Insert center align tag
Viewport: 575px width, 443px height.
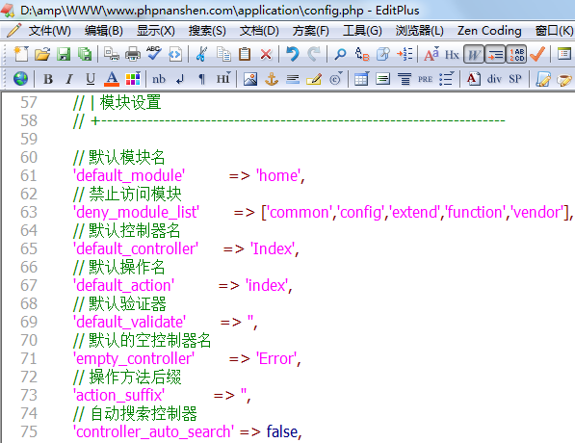(x=405, y=78)
